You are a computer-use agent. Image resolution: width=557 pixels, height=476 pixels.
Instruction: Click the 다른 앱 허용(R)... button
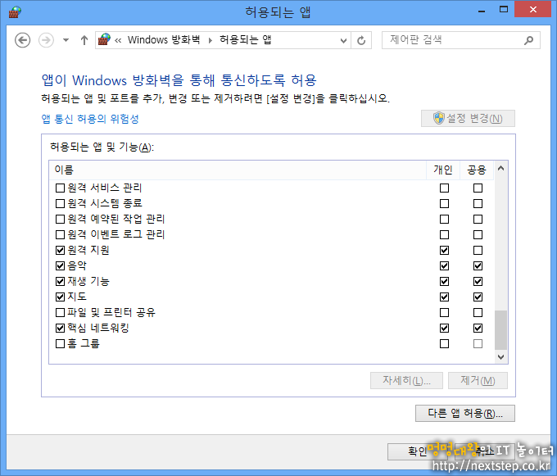pyautogui.click(x=465, y=413)
